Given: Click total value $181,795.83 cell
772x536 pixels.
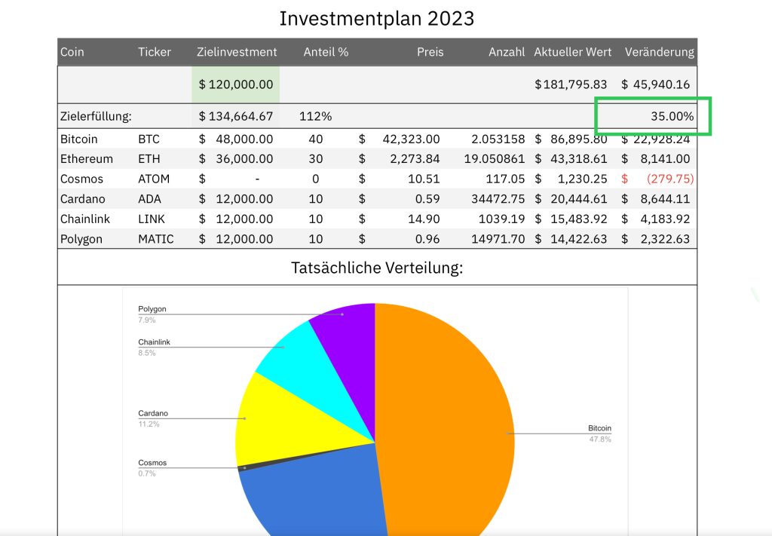Looking at the screenshot, I should [x=571, y=84].
